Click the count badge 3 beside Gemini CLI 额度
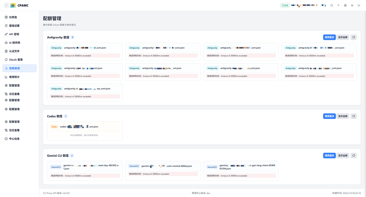 point(72,155)
